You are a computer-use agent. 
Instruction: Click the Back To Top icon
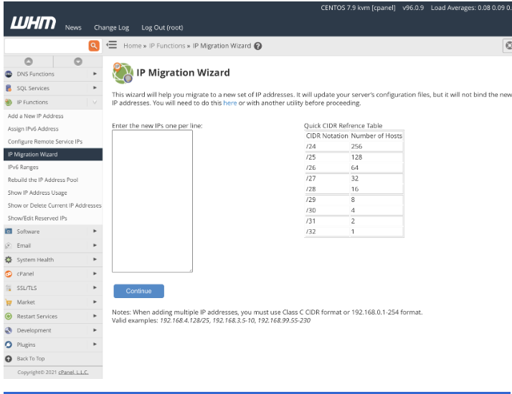[9, 358]
